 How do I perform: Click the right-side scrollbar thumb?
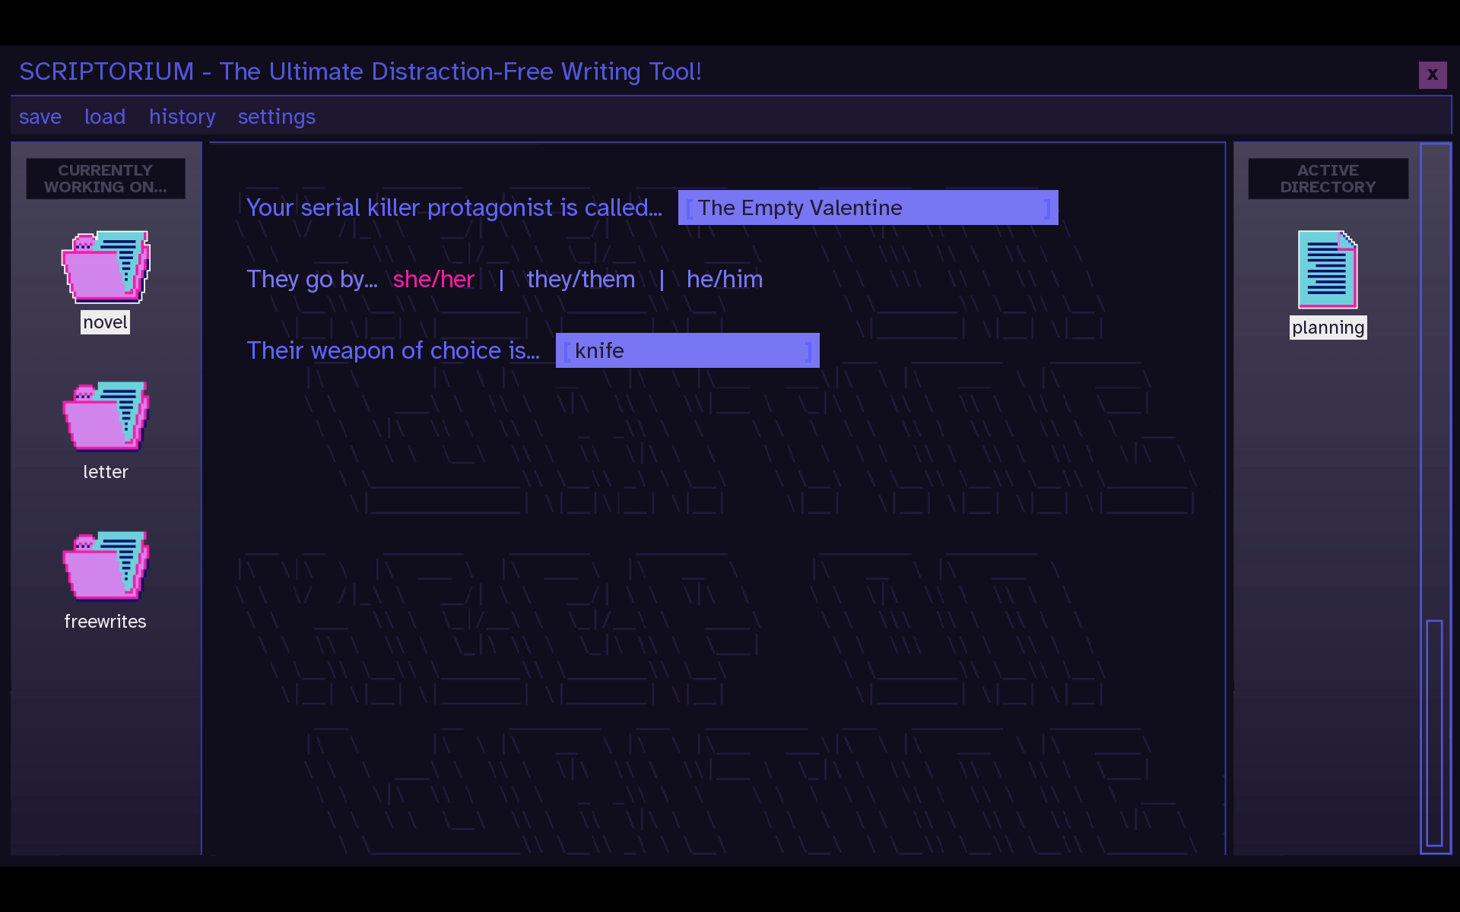(1434, 733)
